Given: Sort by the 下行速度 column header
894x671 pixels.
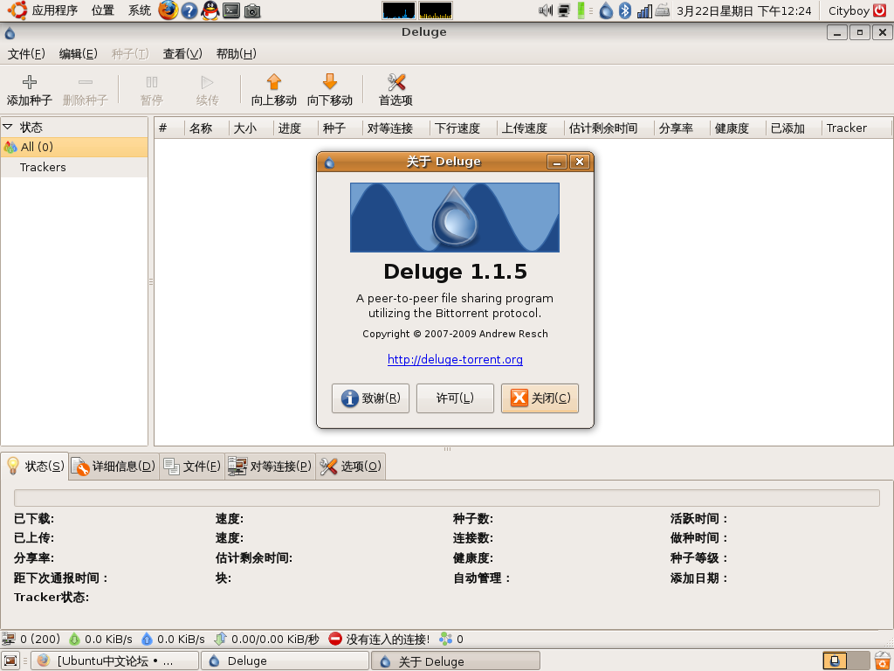Looking at the screenshot, I should point(463,128).
